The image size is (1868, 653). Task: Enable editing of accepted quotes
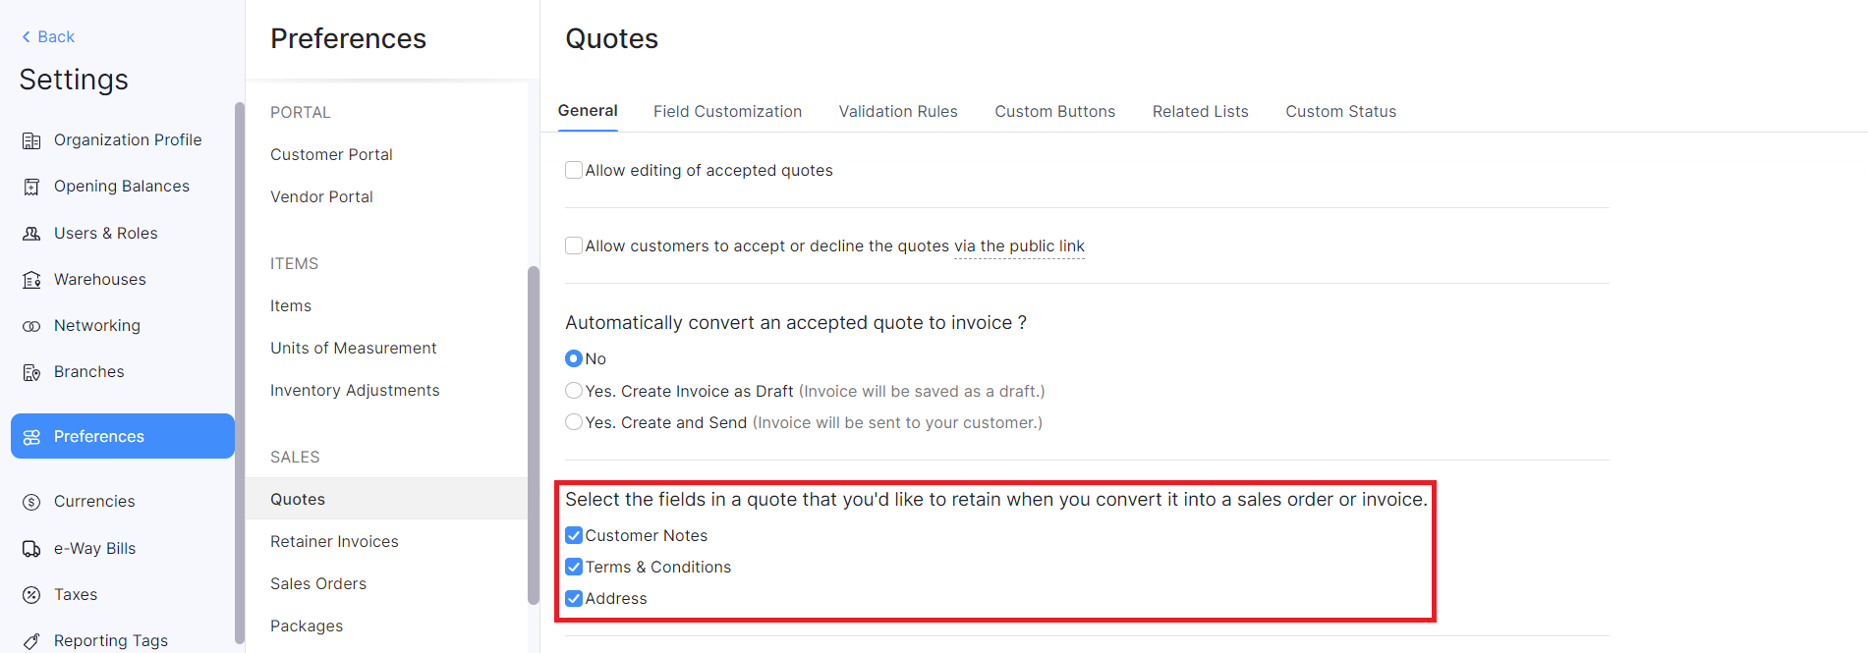(574, 169)
